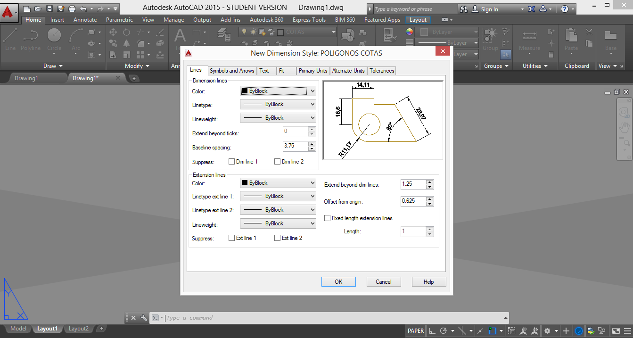633x338 pixels.
Task: Toggle Object Snap in status bar
Action: point(493,331)
